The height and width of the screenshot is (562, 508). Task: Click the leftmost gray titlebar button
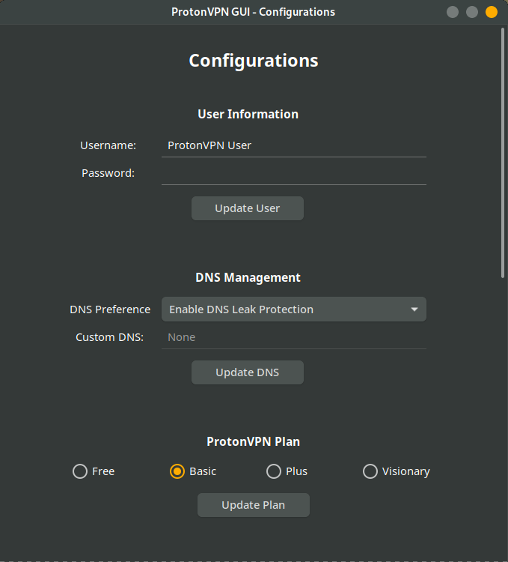coord(453,12)
